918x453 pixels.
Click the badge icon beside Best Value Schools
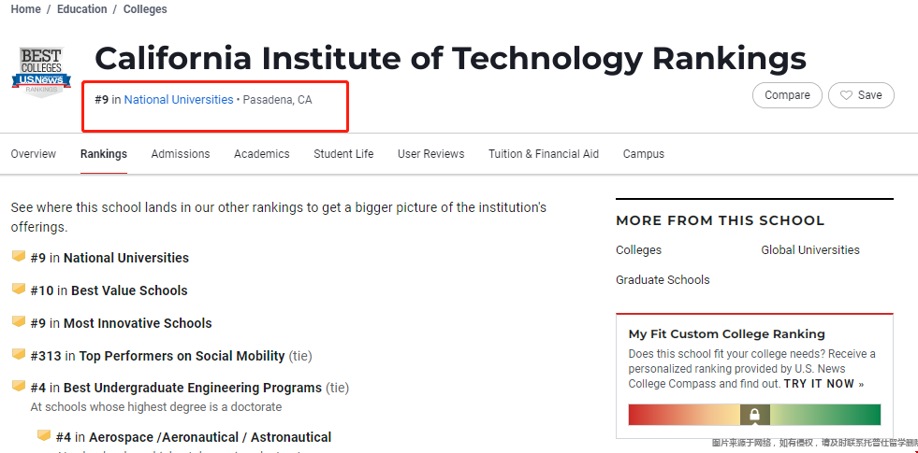click(19, 290)
